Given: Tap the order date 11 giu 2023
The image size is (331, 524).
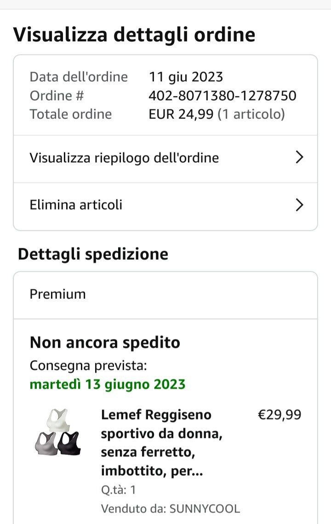Looking at the screenshot, I should point(186,77).
